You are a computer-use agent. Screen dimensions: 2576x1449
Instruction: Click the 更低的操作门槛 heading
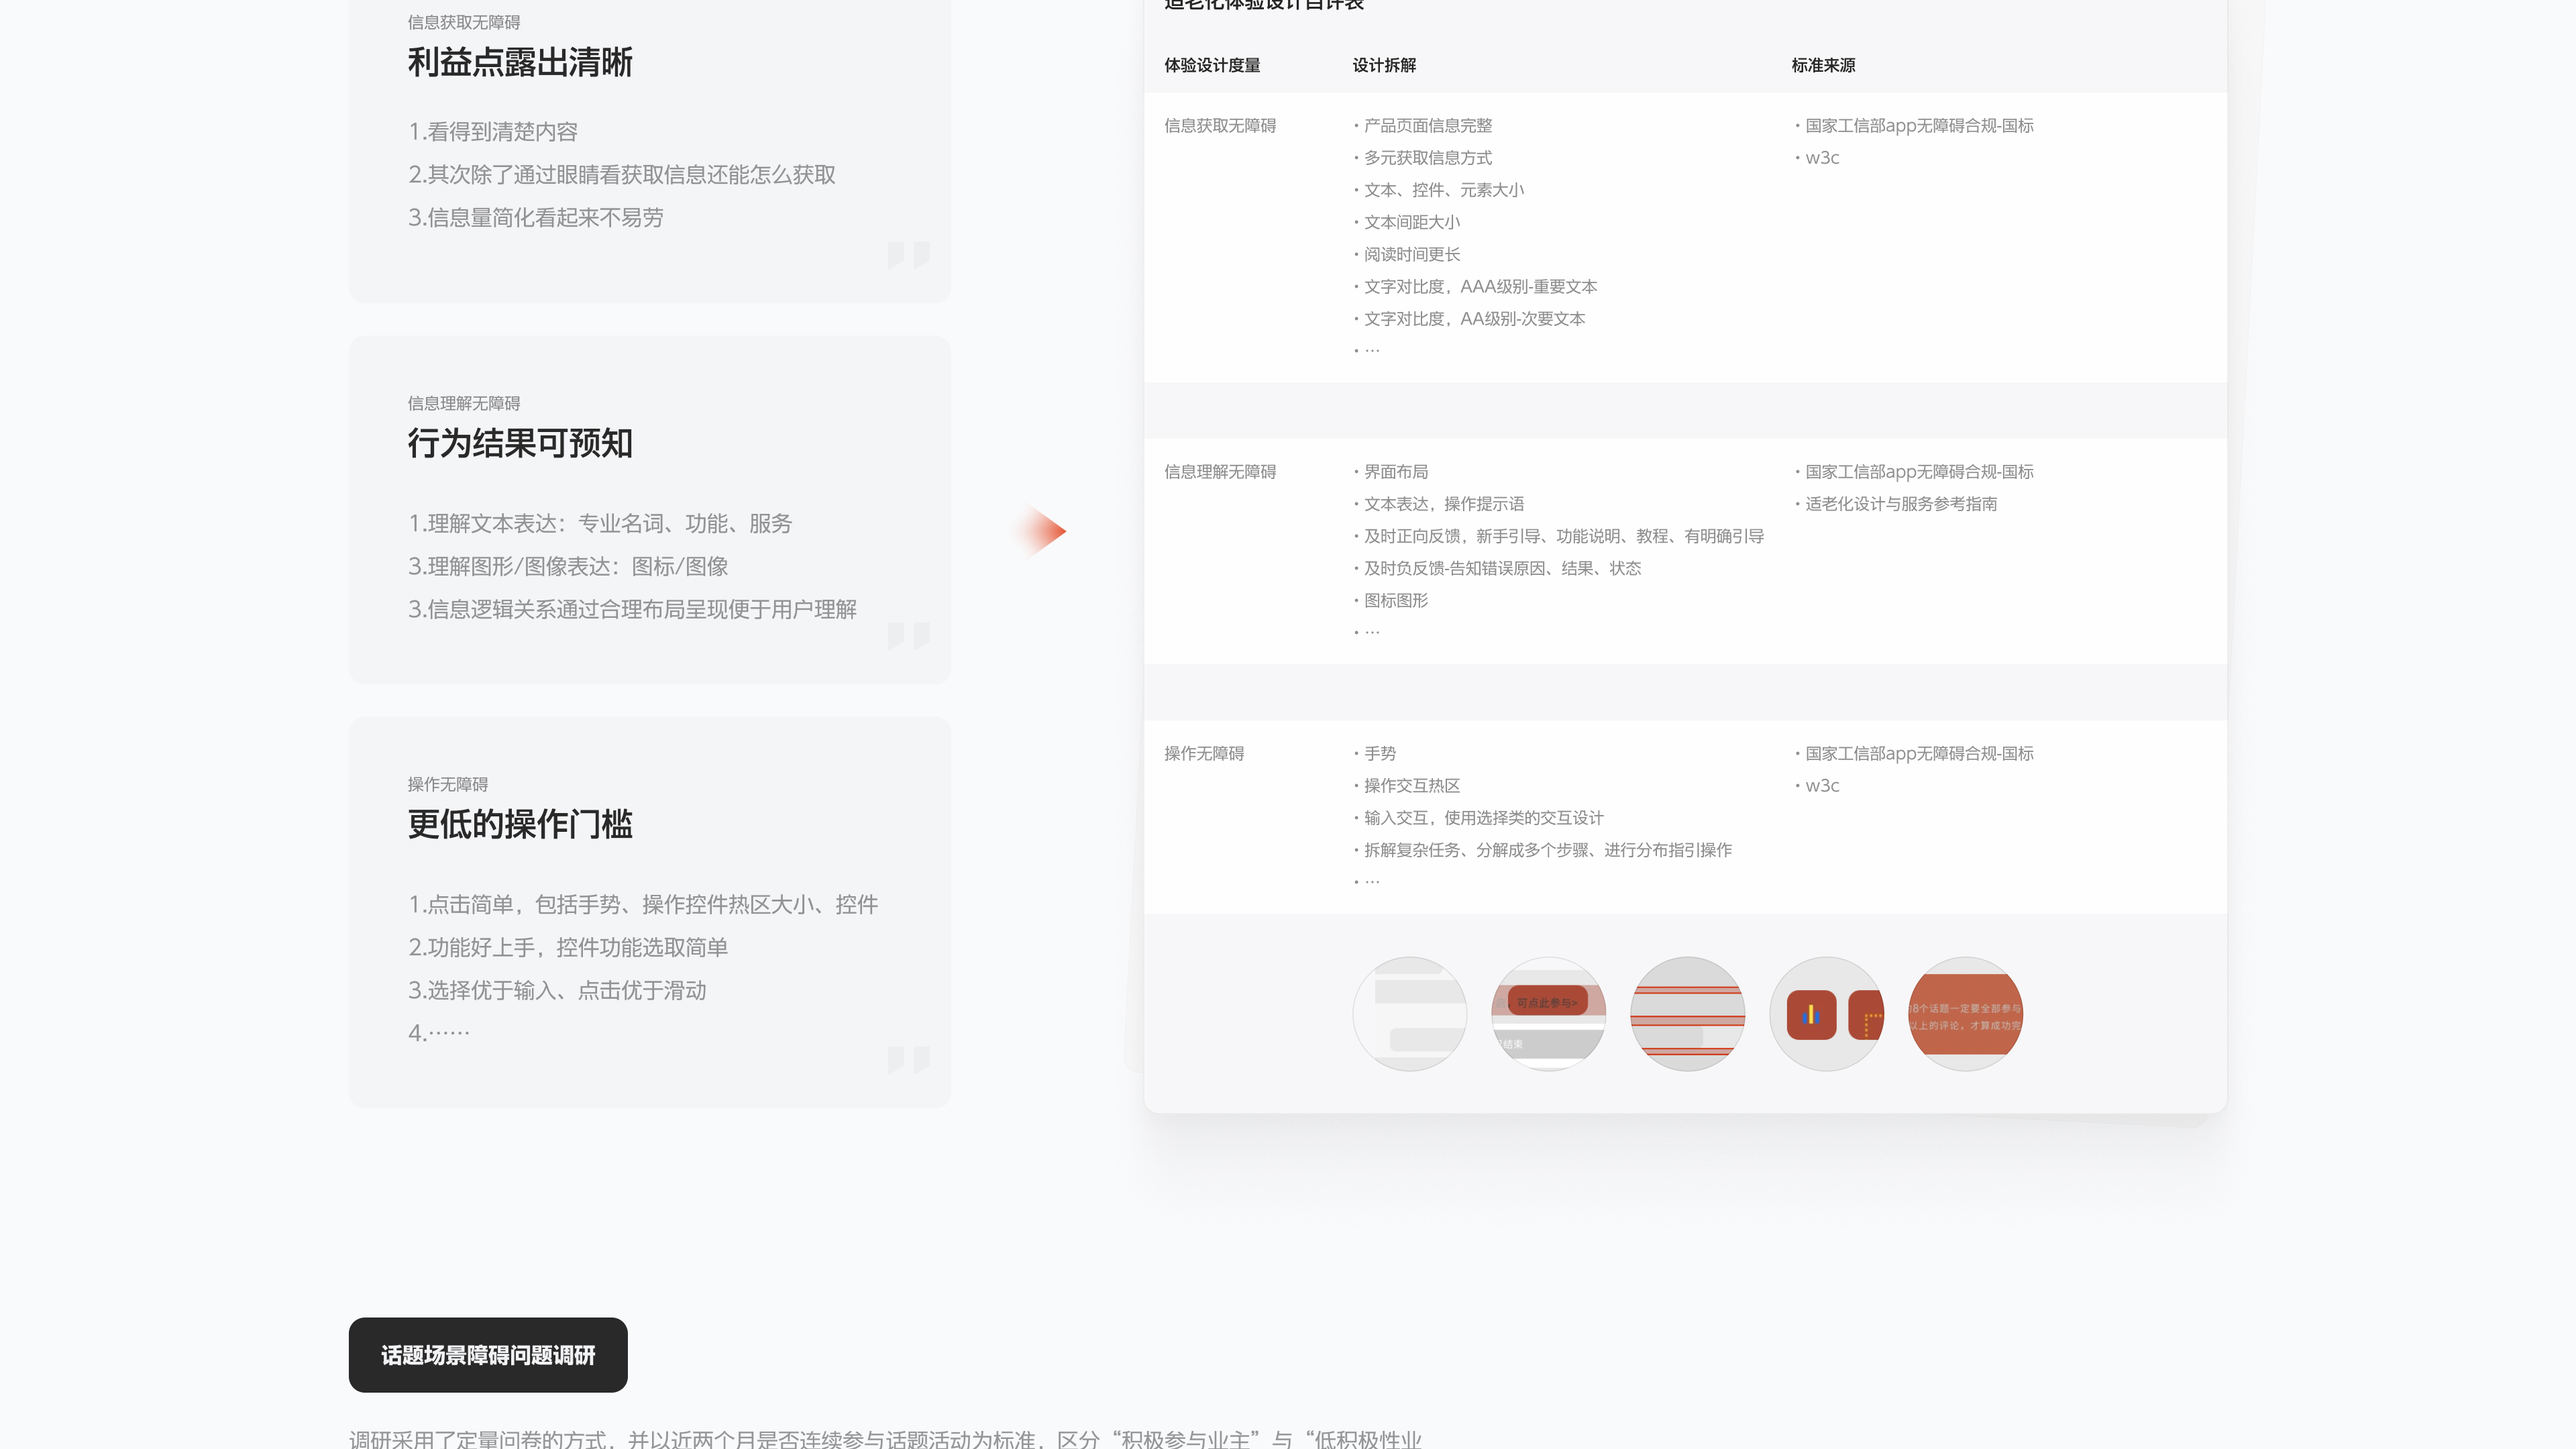point(520,824)
